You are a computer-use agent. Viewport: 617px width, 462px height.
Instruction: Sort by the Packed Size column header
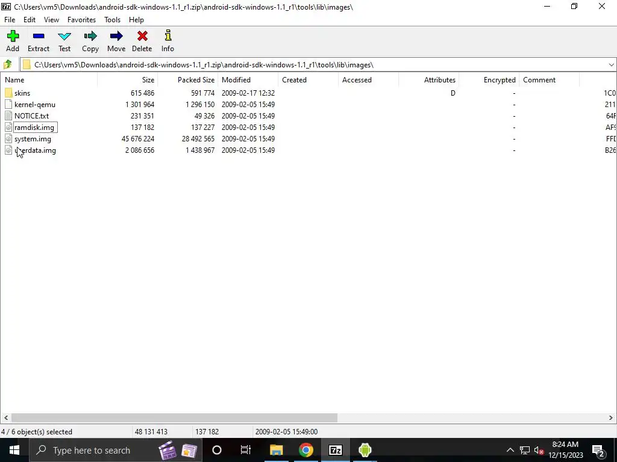[188, 80]
